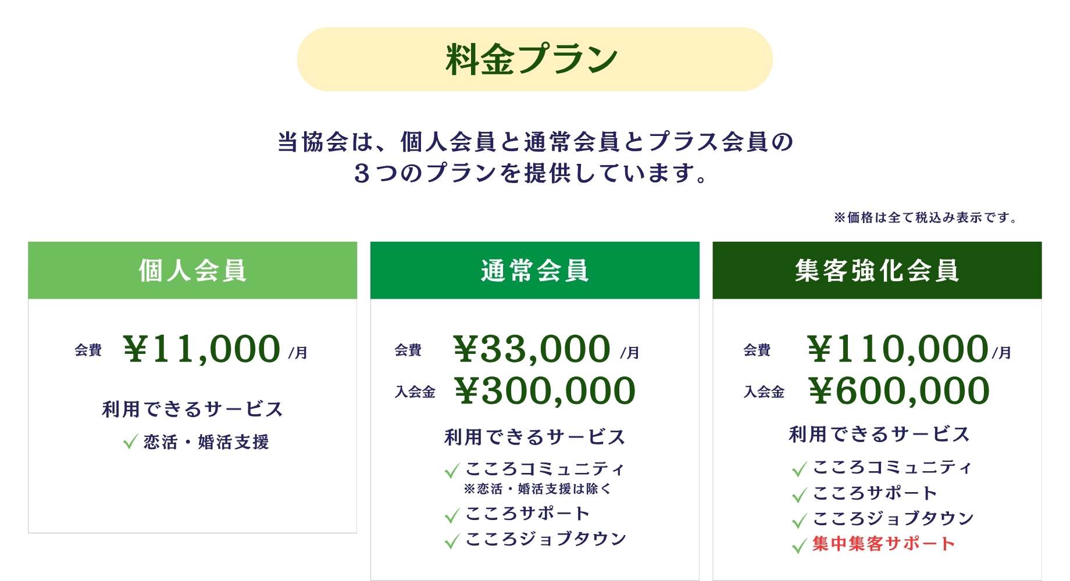Click the ¥33,000 monthly fee

tap(532, 349)
